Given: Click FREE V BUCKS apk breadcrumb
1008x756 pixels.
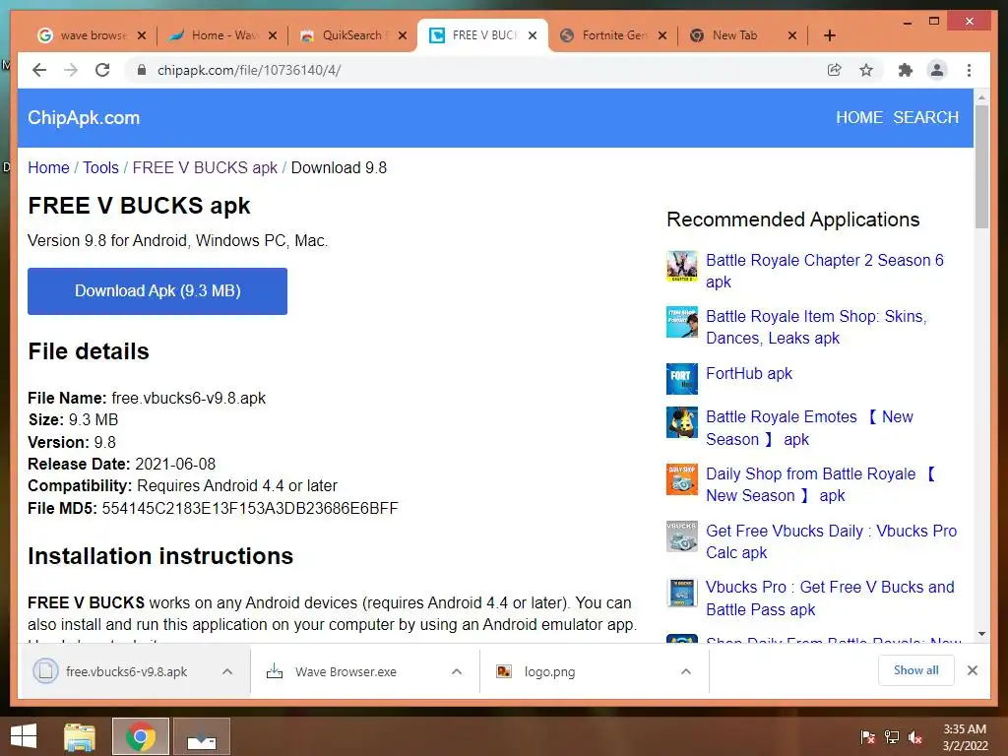Looking at the screenshot, I should coord(205,167).
